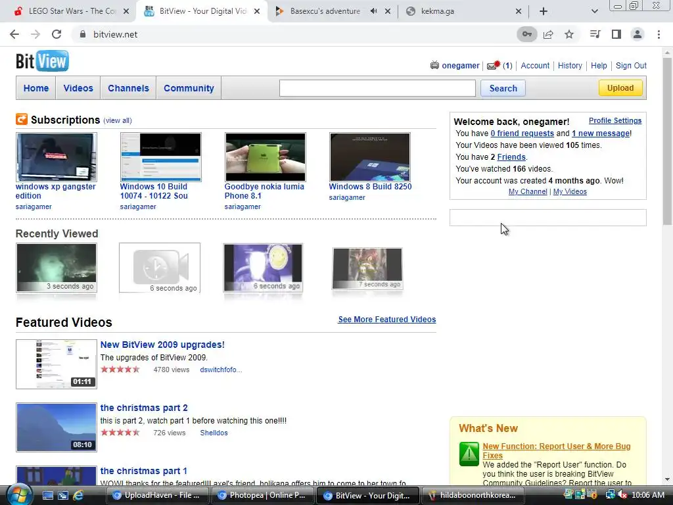Click the address bar URL bitview.net
Viewport: 673px width, 505px height.
click(x=116, y=34)
